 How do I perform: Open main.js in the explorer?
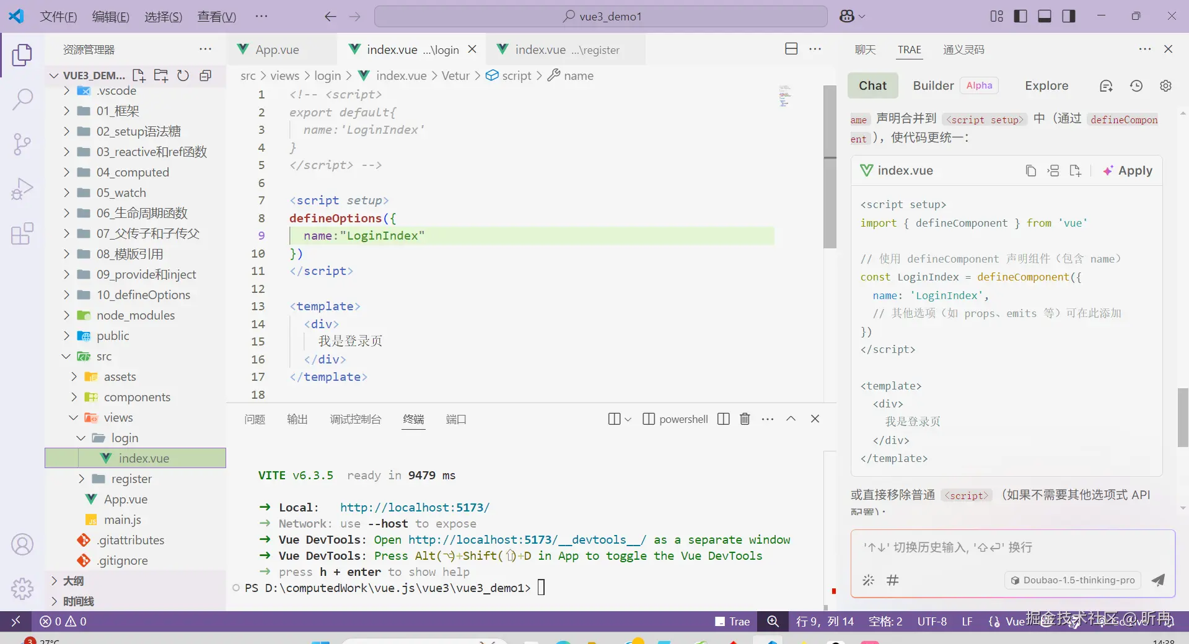click(x=122, y=520)
